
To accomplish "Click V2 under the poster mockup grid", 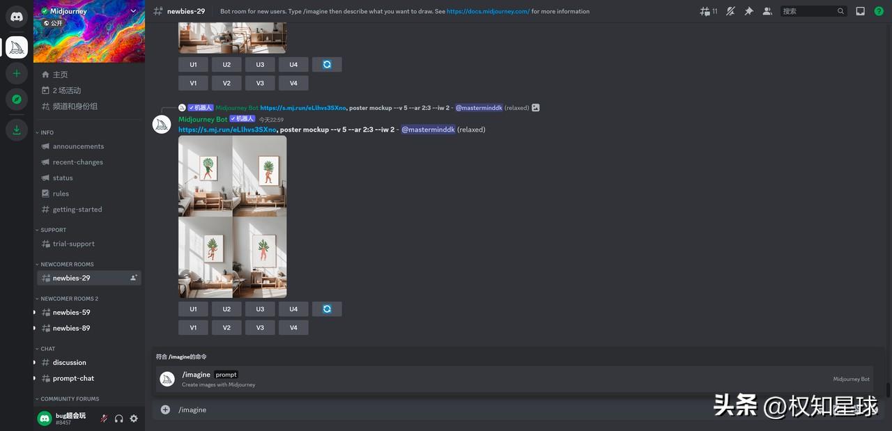I will click(x=226, y=327).
